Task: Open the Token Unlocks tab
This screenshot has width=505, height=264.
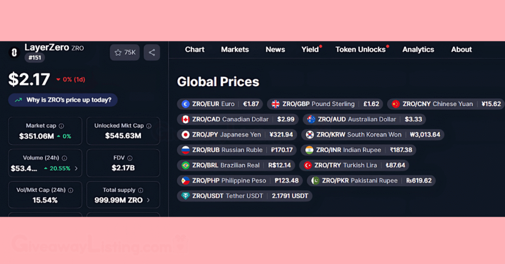Action: point(361,50)
